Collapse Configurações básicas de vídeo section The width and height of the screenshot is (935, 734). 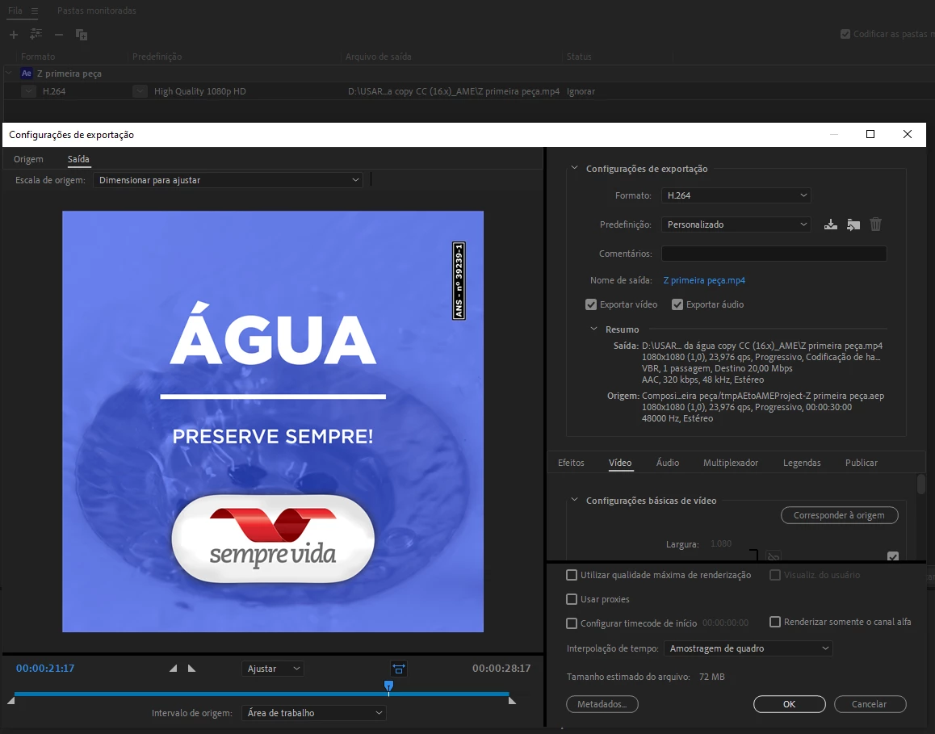(574, 500)
